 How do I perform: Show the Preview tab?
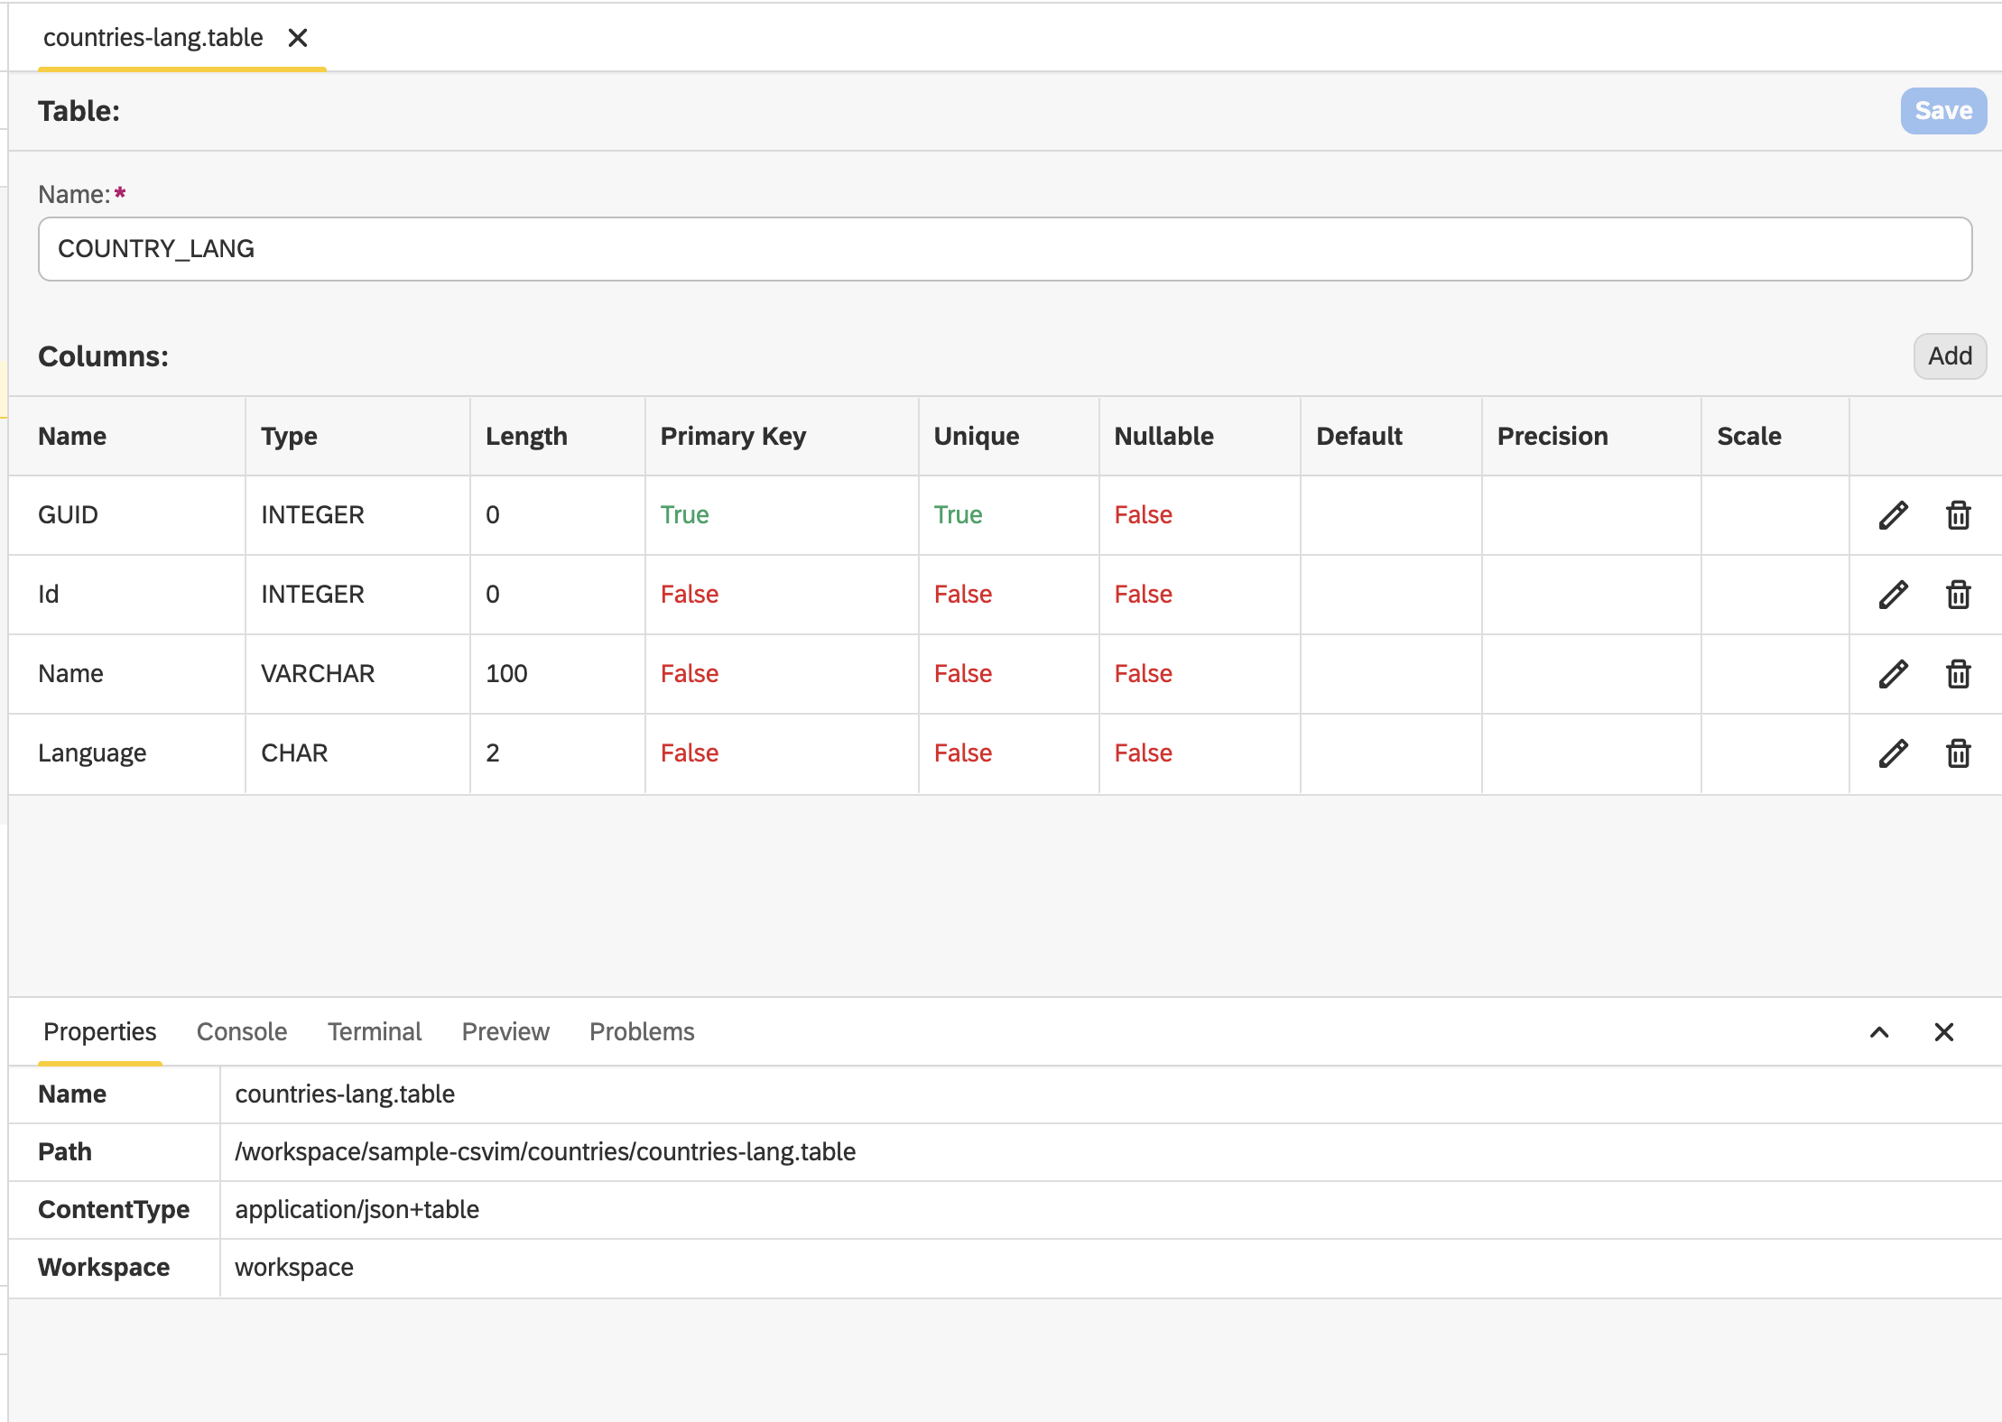click(505, 1031)
